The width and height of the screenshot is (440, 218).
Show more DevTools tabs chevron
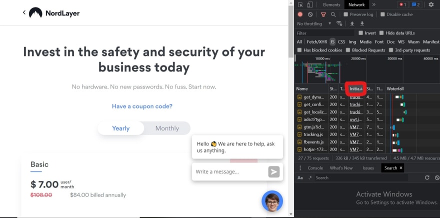pyautogui.click(x=374, y=5)
